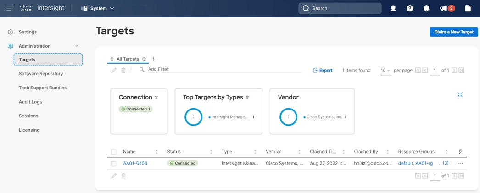The image size is (480, 193).
Task: Show more resource groups (2) link
Action: coord(444,163)
